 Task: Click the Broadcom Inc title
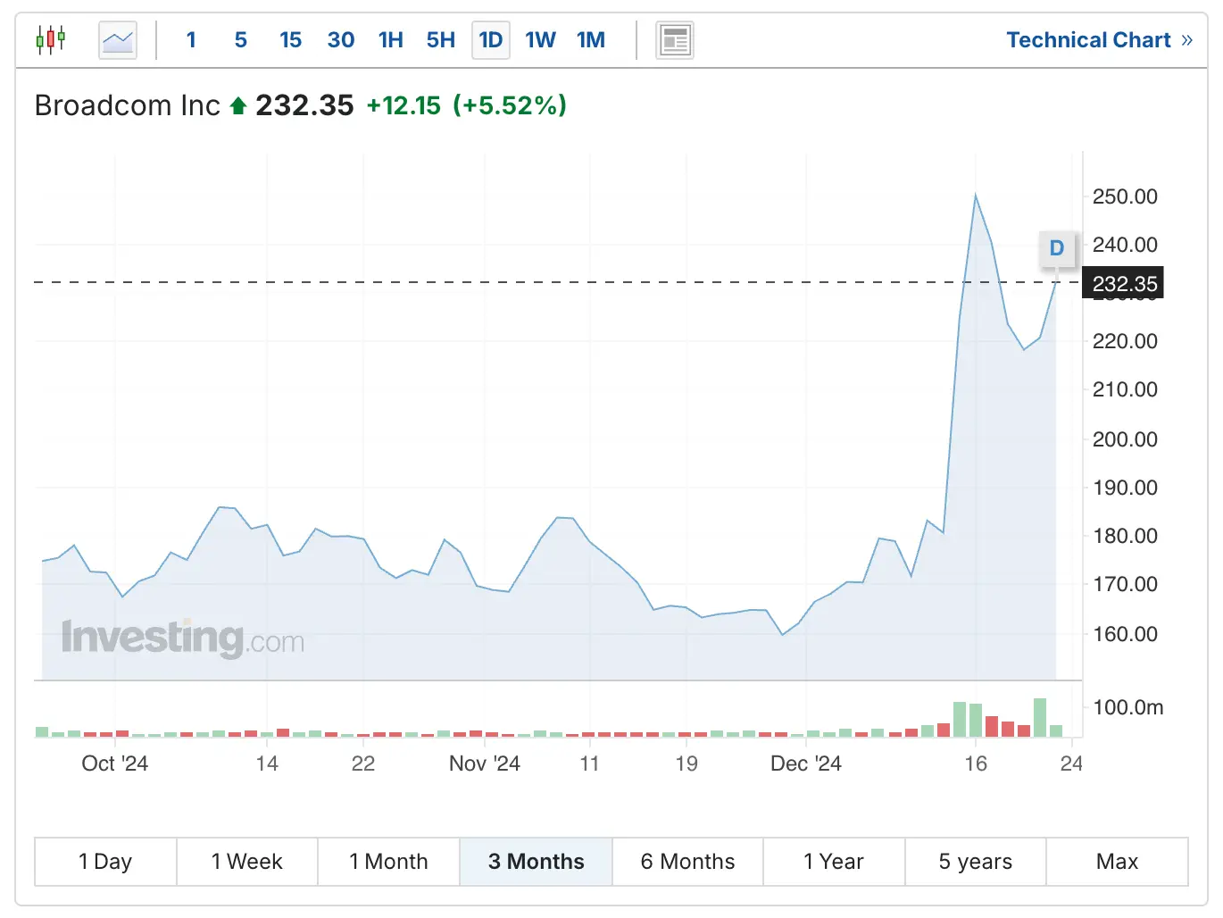click(127, 105)
